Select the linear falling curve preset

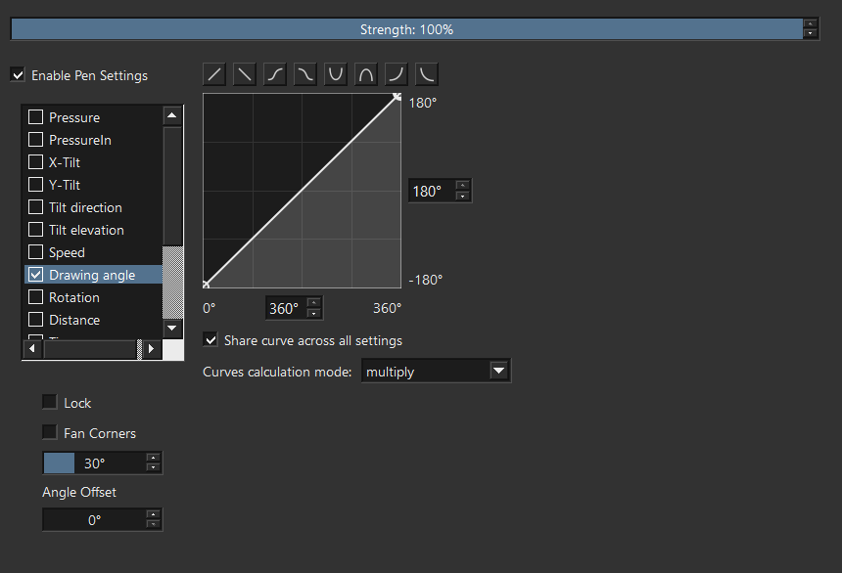(246, 74)
